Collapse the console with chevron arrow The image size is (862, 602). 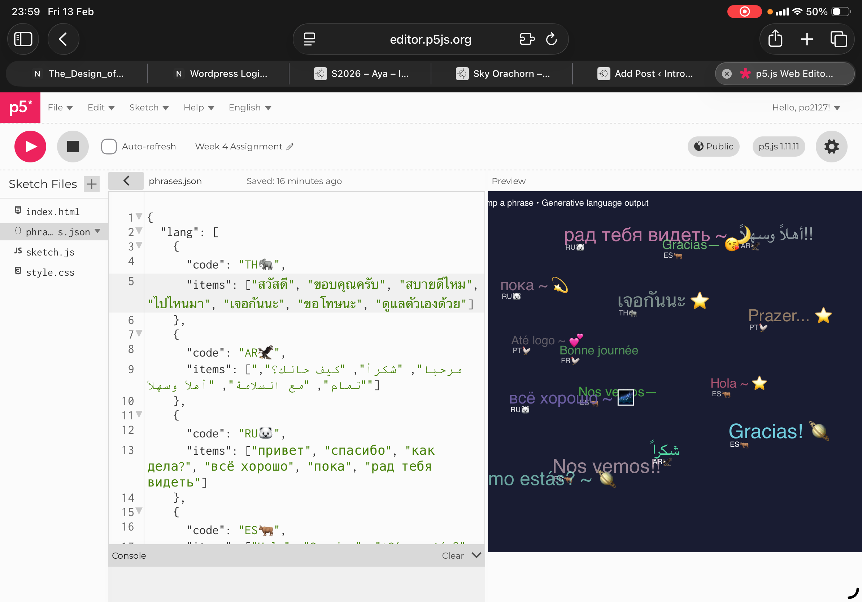476,555
